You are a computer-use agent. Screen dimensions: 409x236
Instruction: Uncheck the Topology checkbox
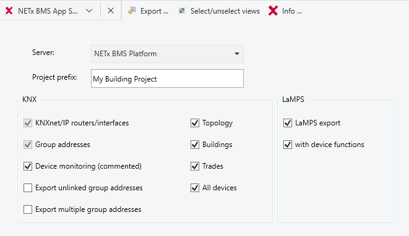click(x=195, y=123)
